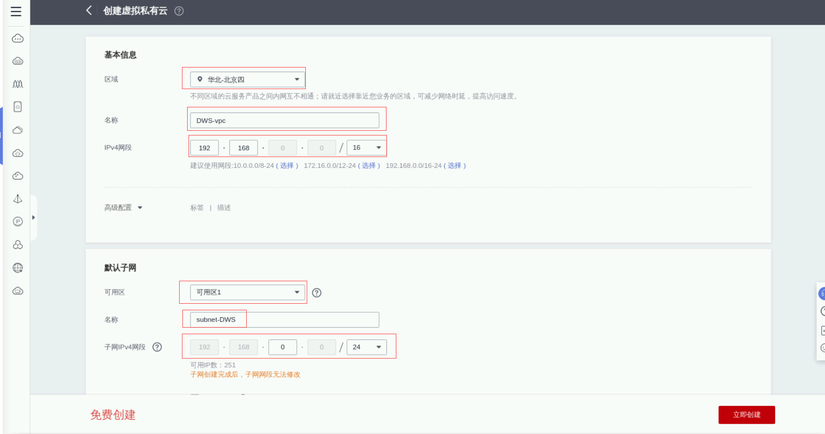Select the triple-arch icon in the sidebar
825x434 pixels.
click(x=18, y=84)
